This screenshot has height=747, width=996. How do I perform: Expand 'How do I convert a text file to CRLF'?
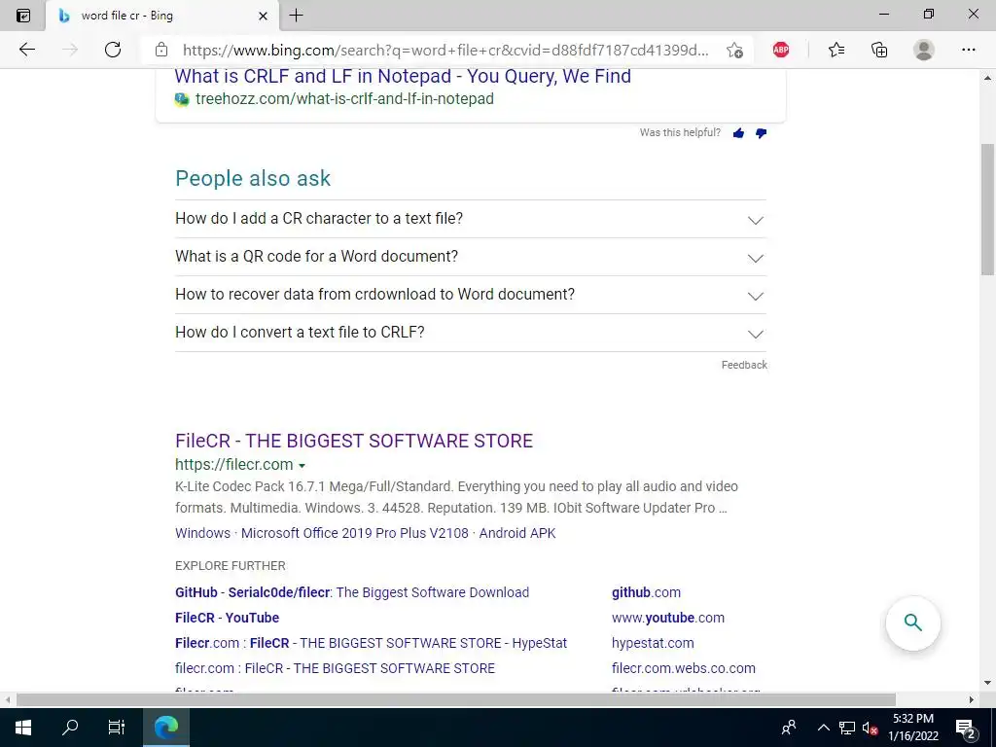pos(471,333)
